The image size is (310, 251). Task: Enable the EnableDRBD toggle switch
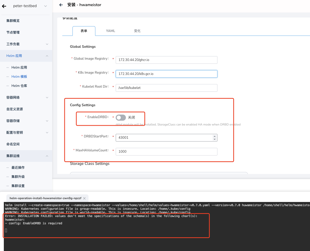pos(121,117)
